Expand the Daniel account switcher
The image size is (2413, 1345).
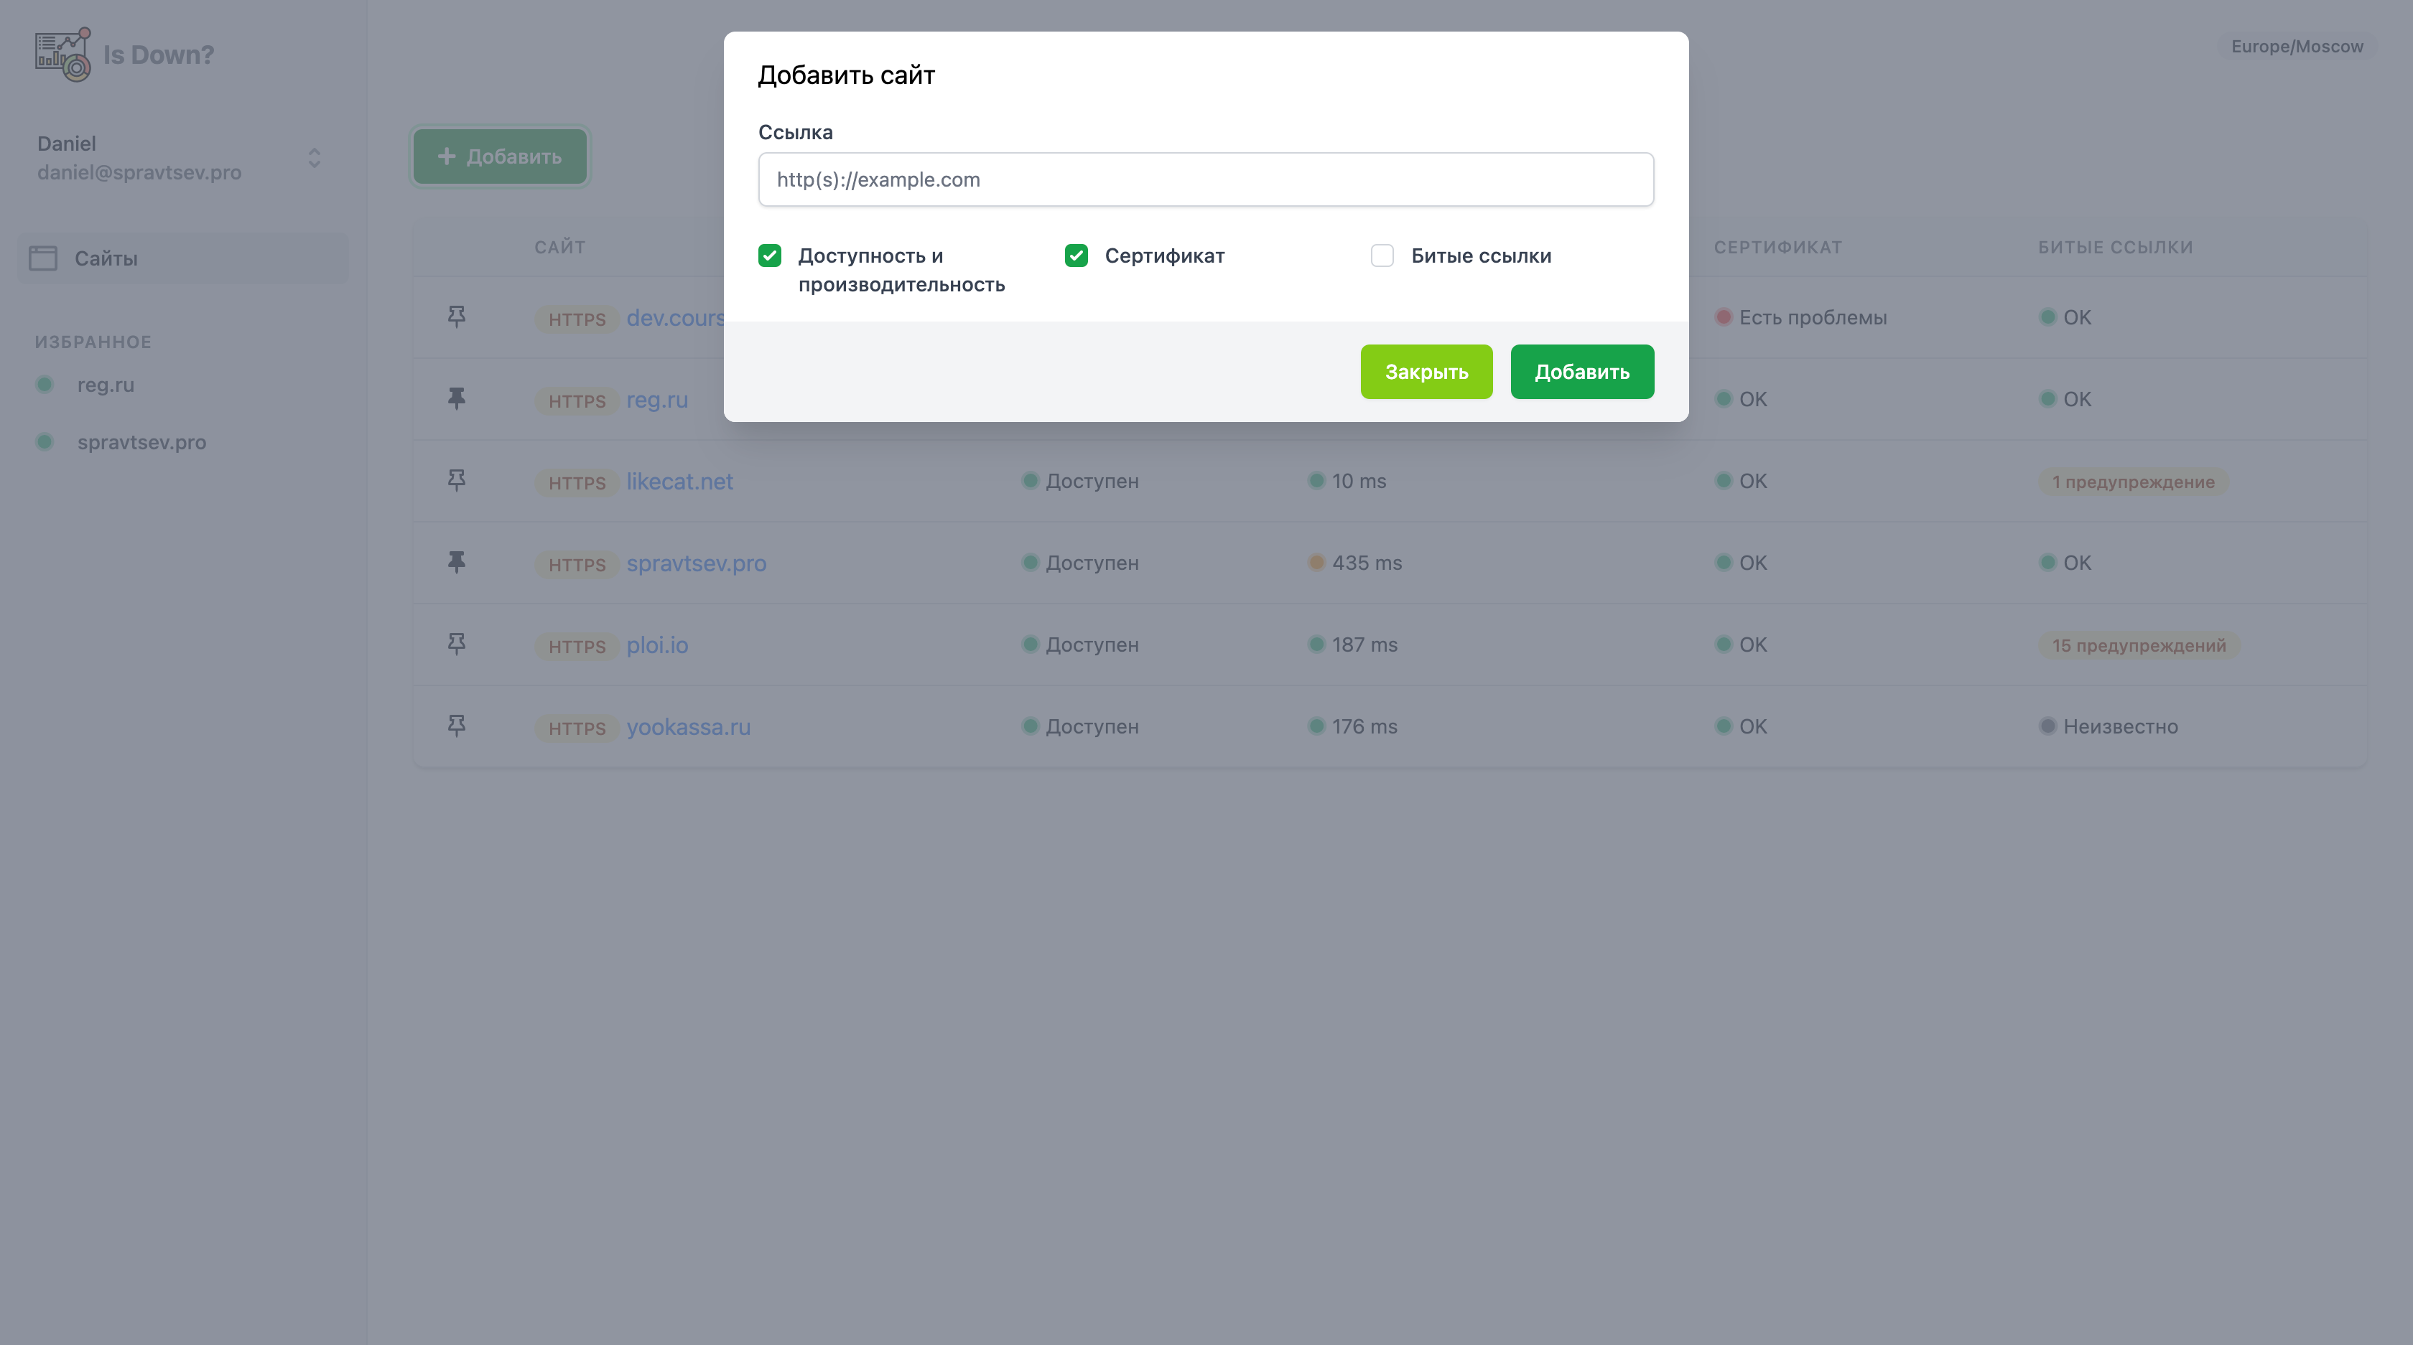pos(314,157)
